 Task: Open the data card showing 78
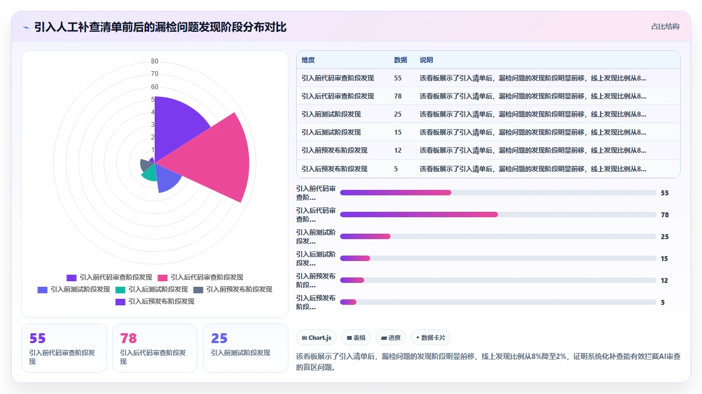[x=155, y=348]
